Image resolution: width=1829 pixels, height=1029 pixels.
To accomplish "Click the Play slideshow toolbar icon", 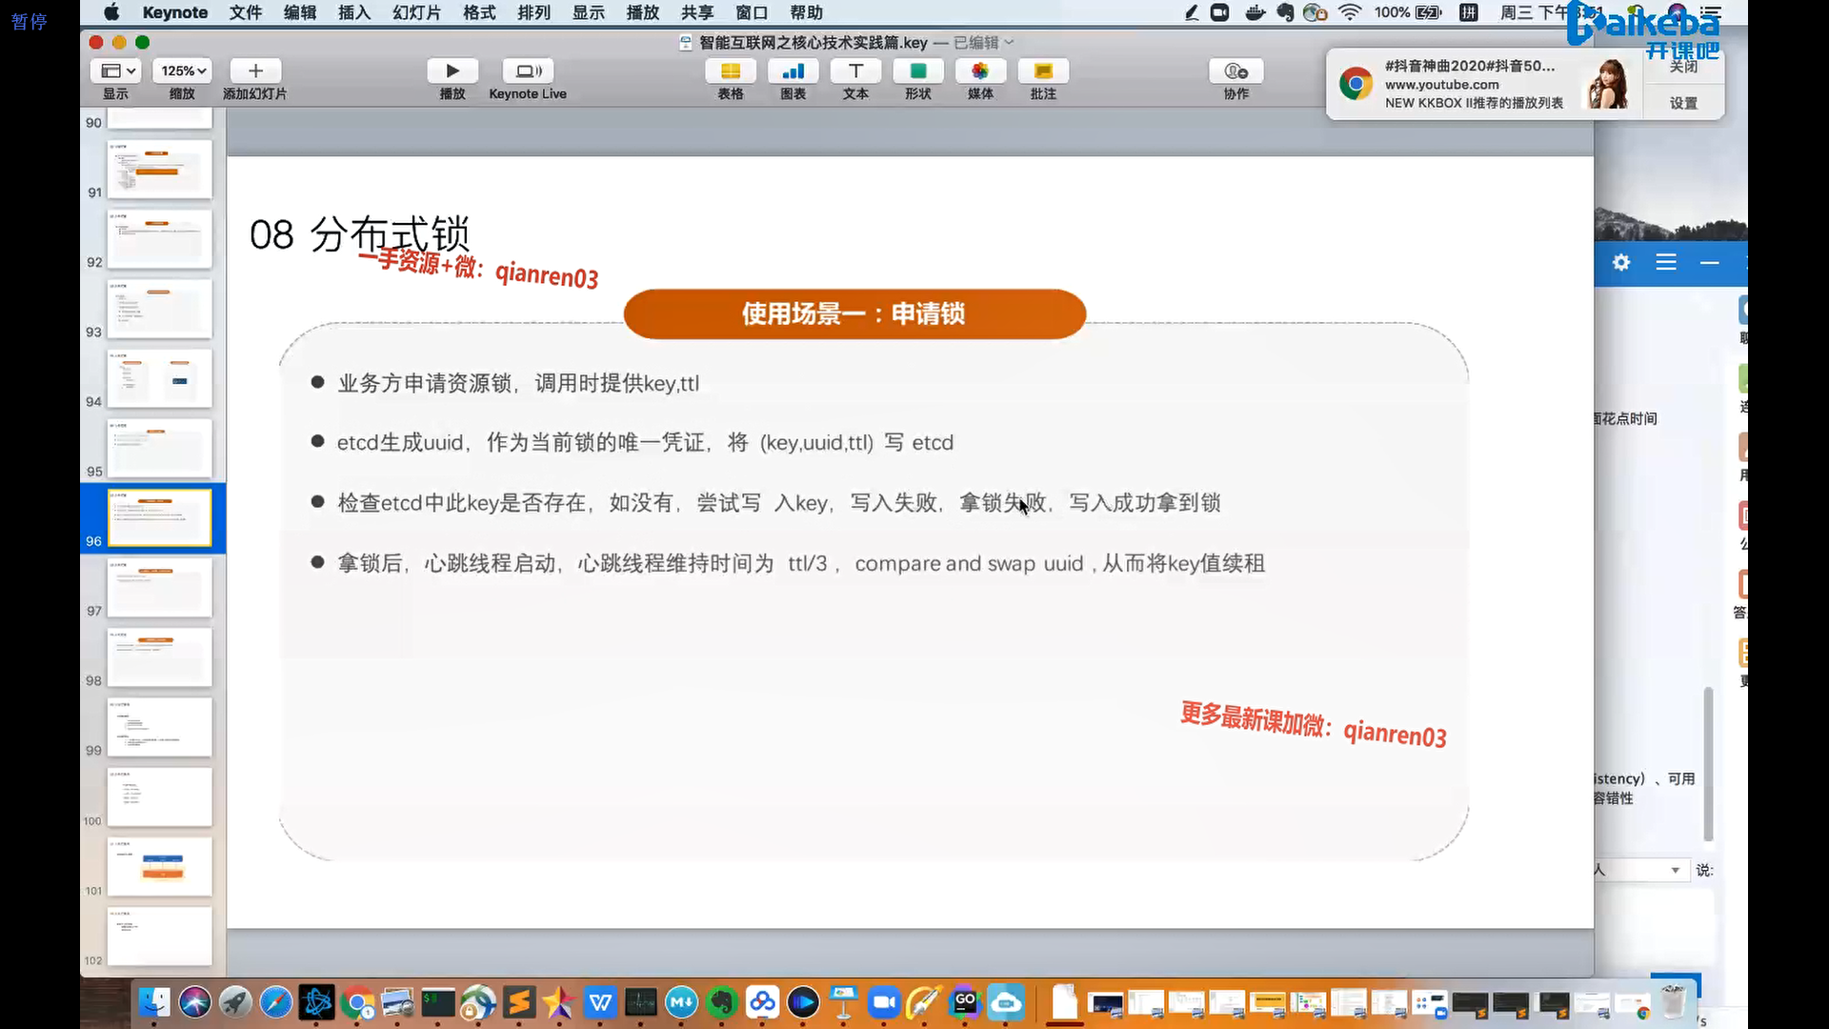I will pyautogui.click(x=452, y=71).
